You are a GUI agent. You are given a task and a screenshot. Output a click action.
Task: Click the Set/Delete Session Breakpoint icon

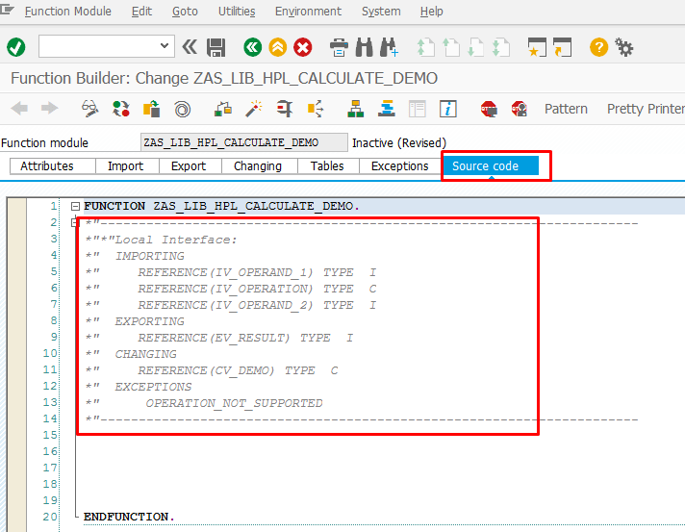click(489, 109)
